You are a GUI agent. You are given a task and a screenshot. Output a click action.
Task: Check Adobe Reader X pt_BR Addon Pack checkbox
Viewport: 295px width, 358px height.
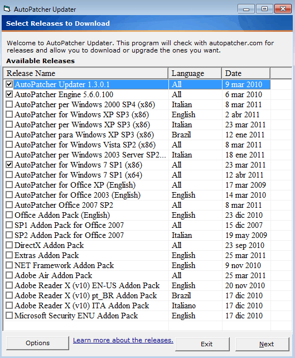9,295
